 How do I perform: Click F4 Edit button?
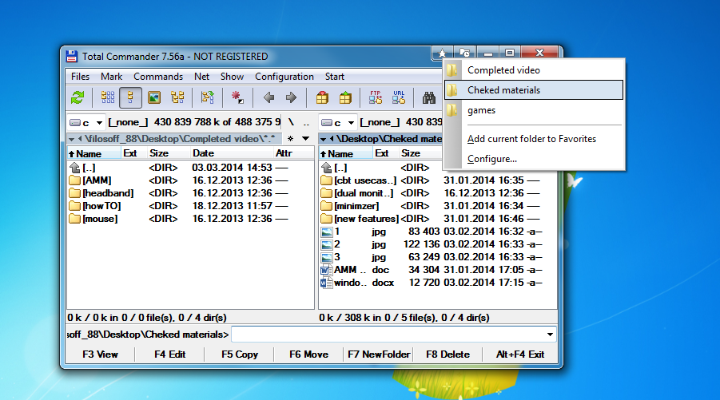[170, 354]
